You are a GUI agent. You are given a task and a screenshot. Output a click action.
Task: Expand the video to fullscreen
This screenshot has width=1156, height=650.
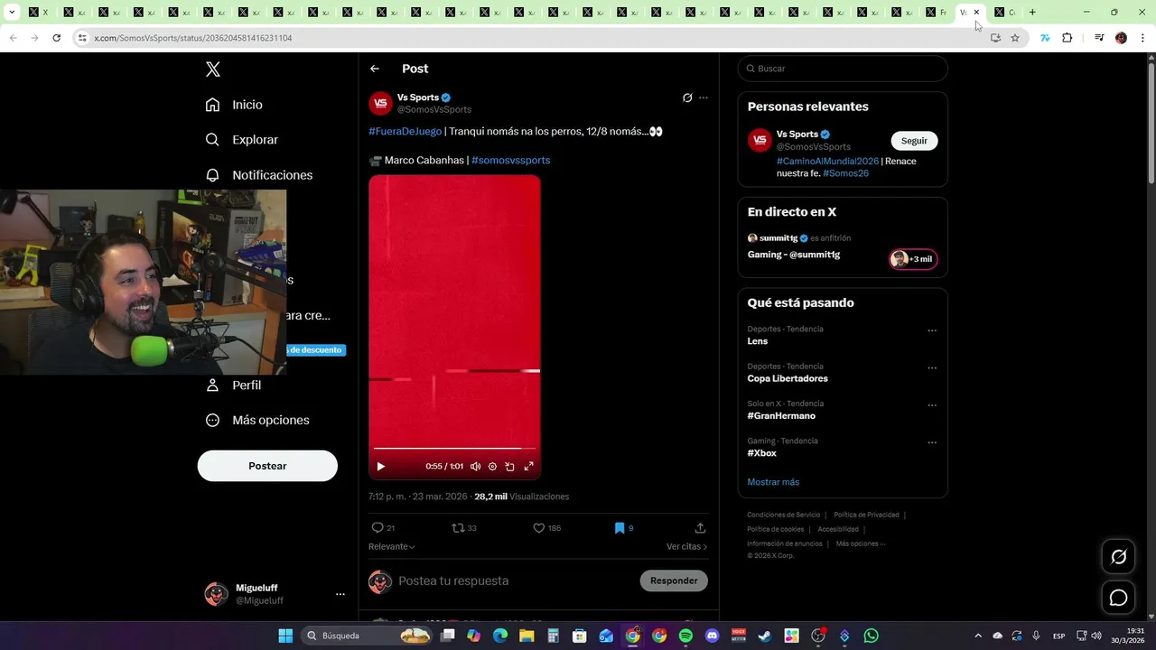click(529, 467)
